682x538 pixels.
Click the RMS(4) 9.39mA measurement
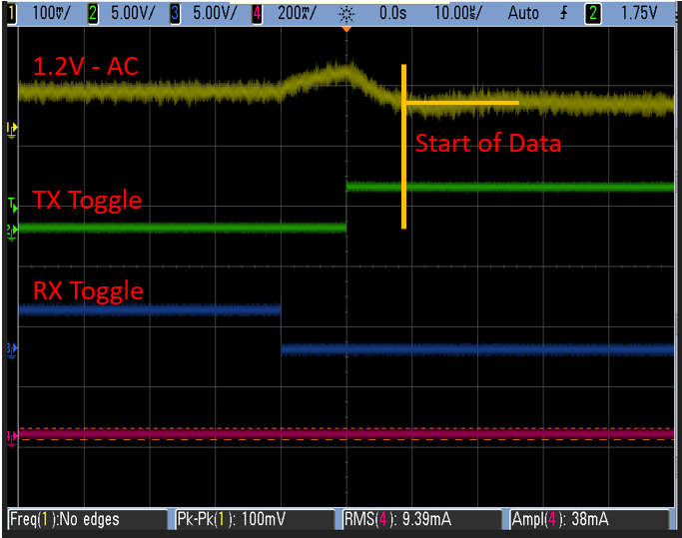click(418, 519)
